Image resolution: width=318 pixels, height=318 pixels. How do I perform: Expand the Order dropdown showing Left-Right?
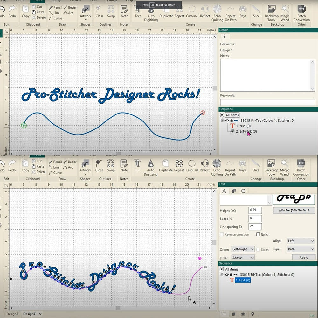pos(243,249)
